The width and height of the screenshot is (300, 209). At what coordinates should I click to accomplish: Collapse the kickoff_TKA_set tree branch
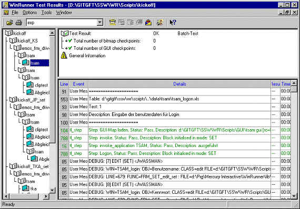(6, 166)
